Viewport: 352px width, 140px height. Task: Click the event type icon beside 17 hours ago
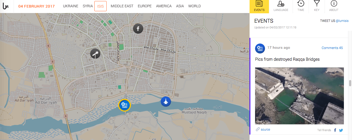(x=260, y=48)
